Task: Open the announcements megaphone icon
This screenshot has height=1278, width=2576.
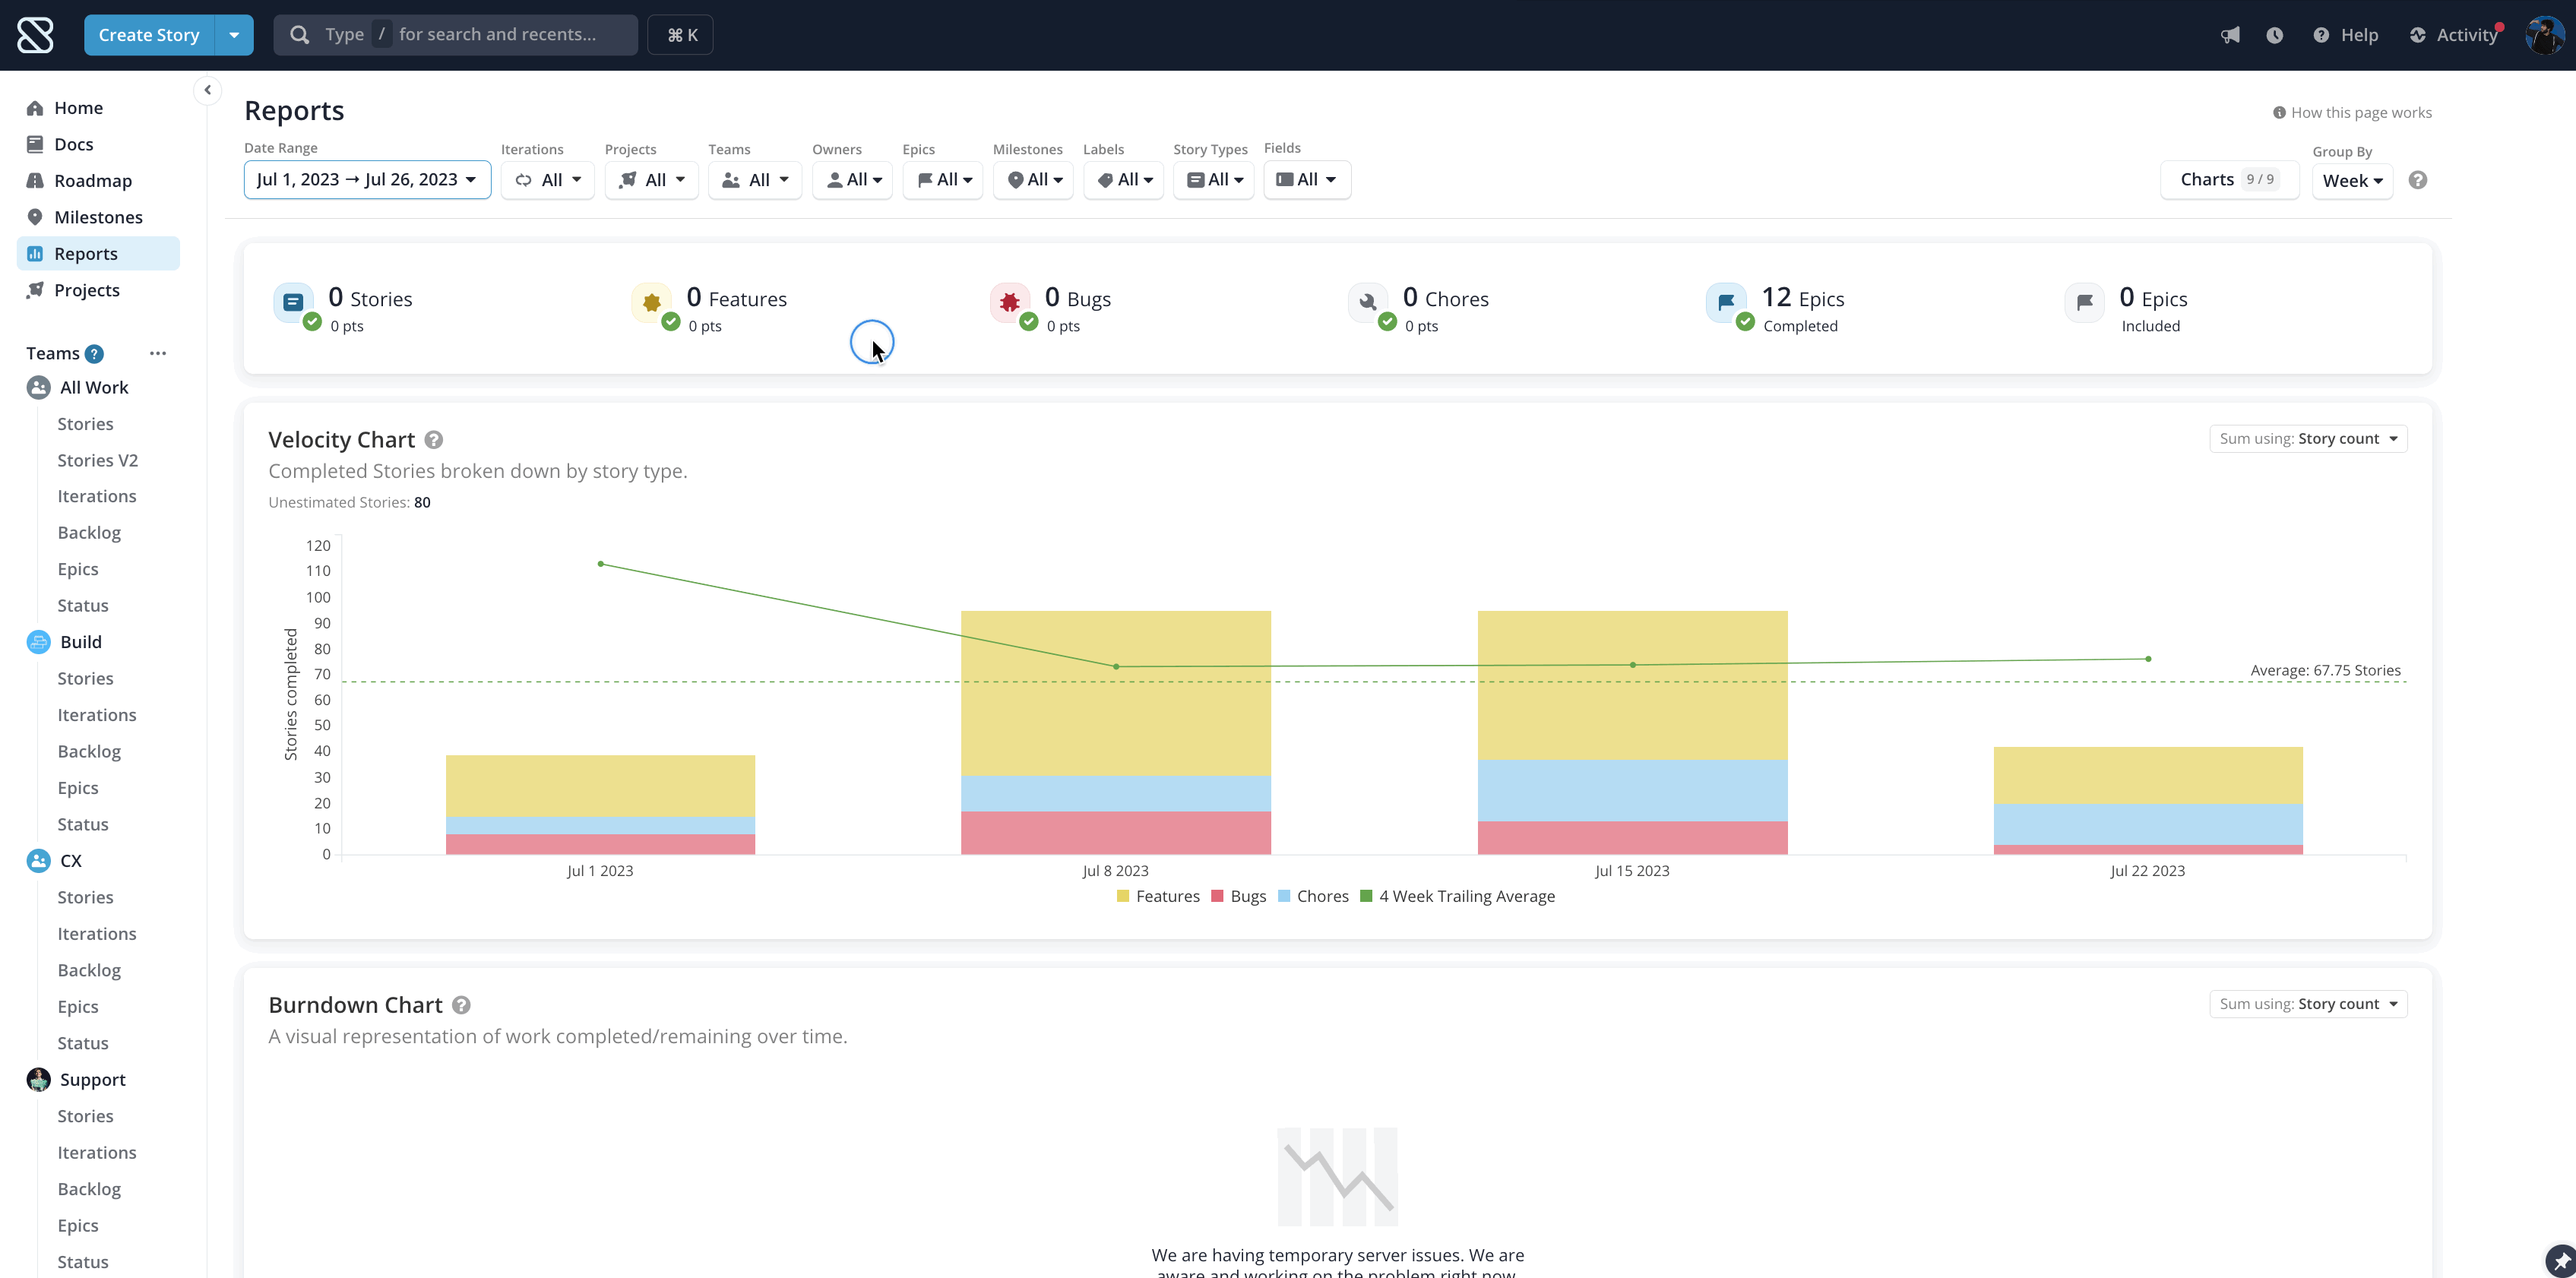Action: 2230,35
